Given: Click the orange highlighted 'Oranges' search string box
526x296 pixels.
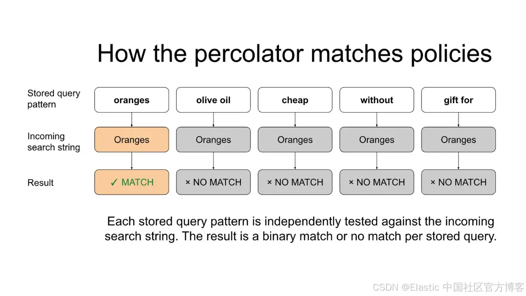Looking at the screenshot, I should 131,140.
